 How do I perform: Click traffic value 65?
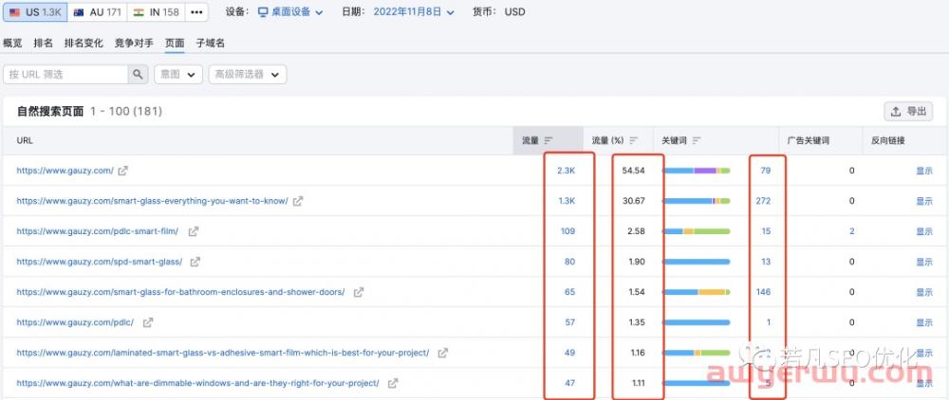(x=569, y=292)
